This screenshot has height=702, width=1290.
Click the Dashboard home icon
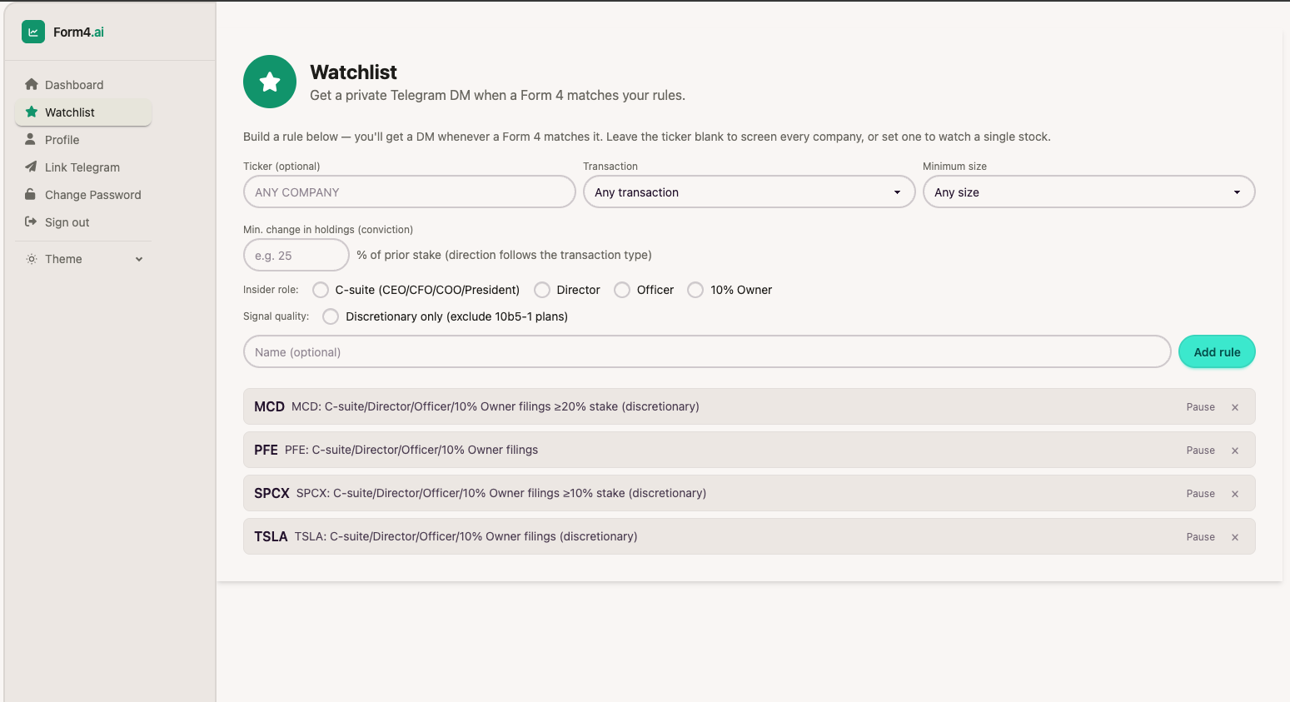32,84
